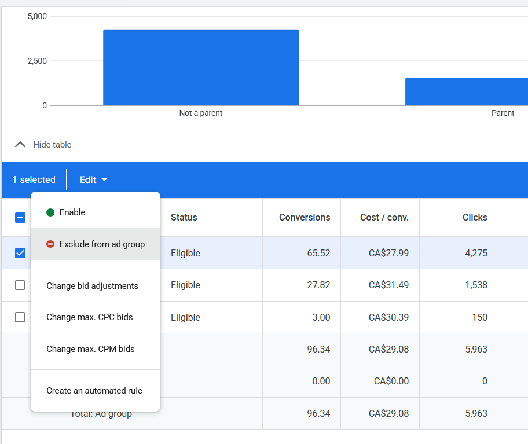Open the Edit dropdown in the blue bar

click(94, 180)
